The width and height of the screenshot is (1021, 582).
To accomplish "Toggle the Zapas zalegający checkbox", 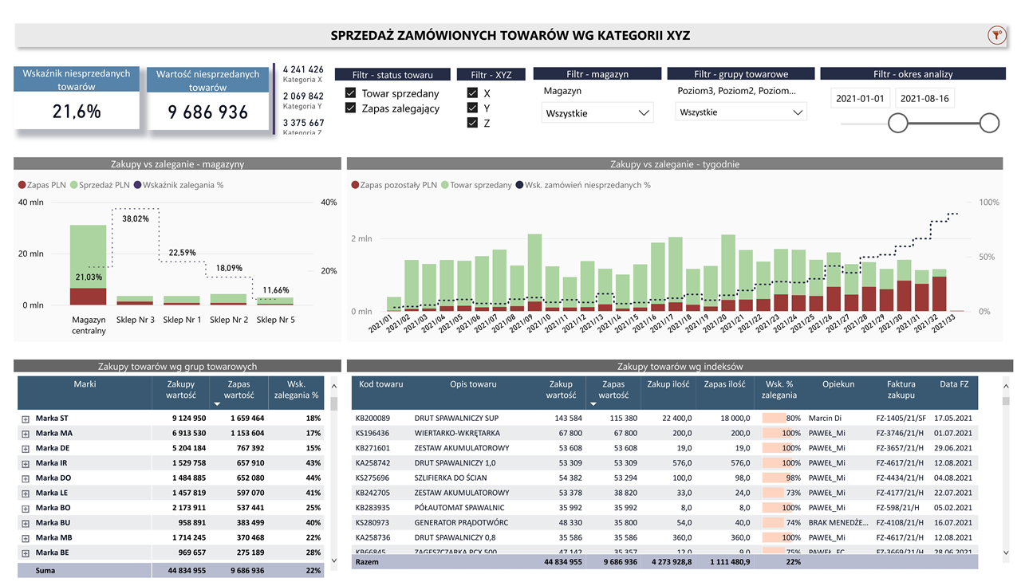I will pyautogui.click(x=350, y=108).
